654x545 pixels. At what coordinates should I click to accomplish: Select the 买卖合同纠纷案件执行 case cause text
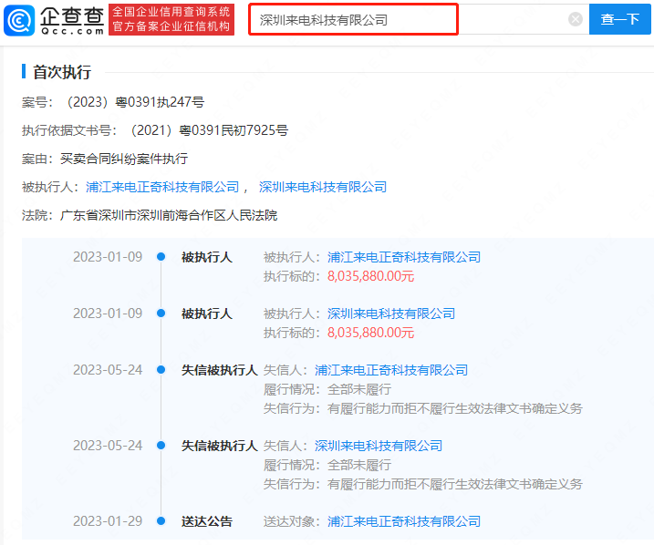(124, 159)
